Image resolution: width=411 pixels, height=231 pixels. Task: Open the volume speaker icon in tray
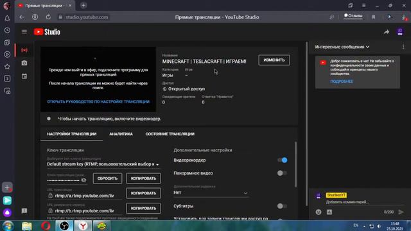(x=380, y=226)
